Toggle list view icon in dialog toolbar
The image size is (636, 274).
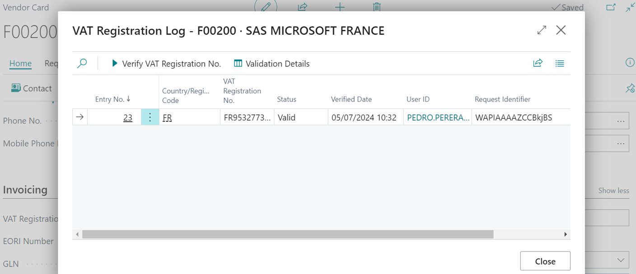(x=560, y=64)
